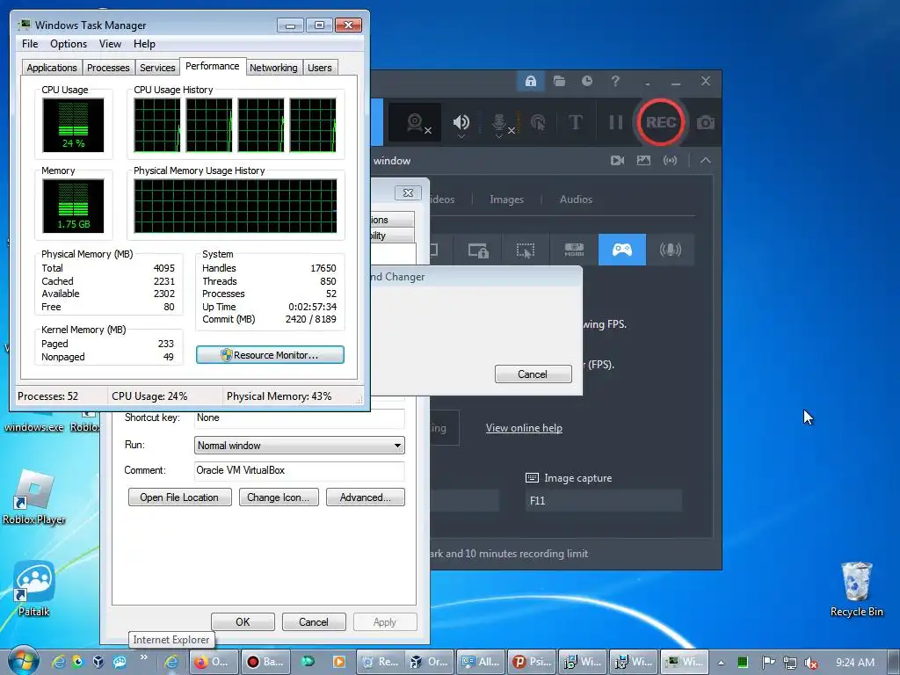This screenshot has height=675, width=900.
Task: Click the 9:24 AM clock in the taskbar
Action: pos(854,663)
